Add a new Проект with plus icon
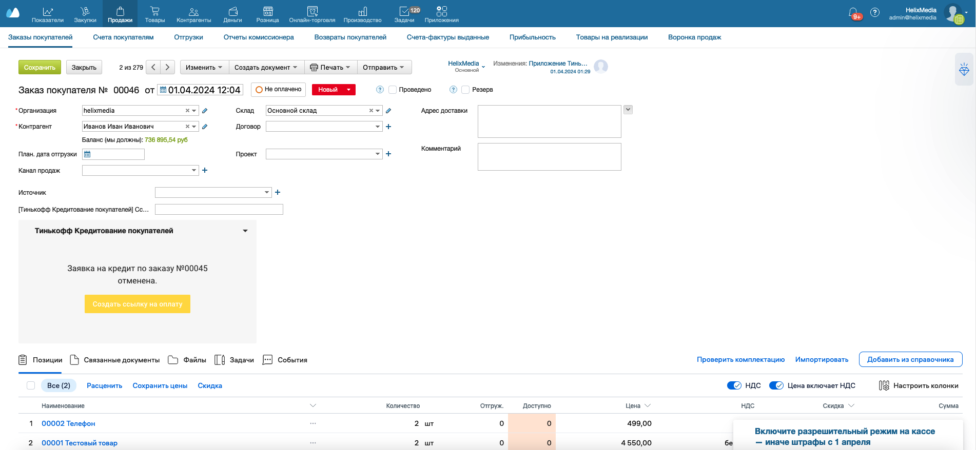Image resolution: width=976 pixels, height=450 pixels. point(388,154)
